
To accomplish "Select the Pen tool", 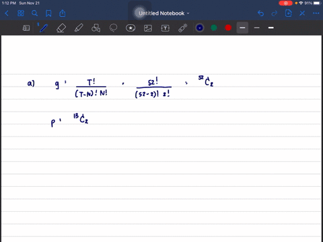I will (43, 28).
